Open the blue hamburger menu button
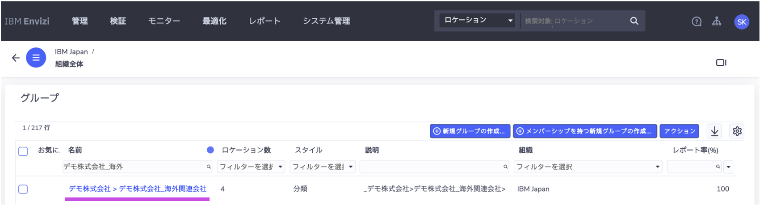 [36, 58]
